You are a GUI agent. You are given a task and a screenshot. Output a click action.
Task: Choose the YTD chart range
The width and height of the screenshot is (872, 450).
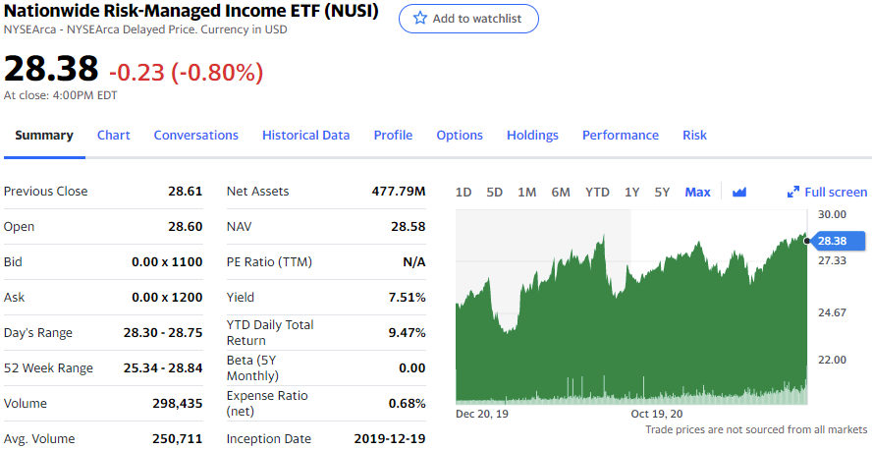(x=597, y=193)
